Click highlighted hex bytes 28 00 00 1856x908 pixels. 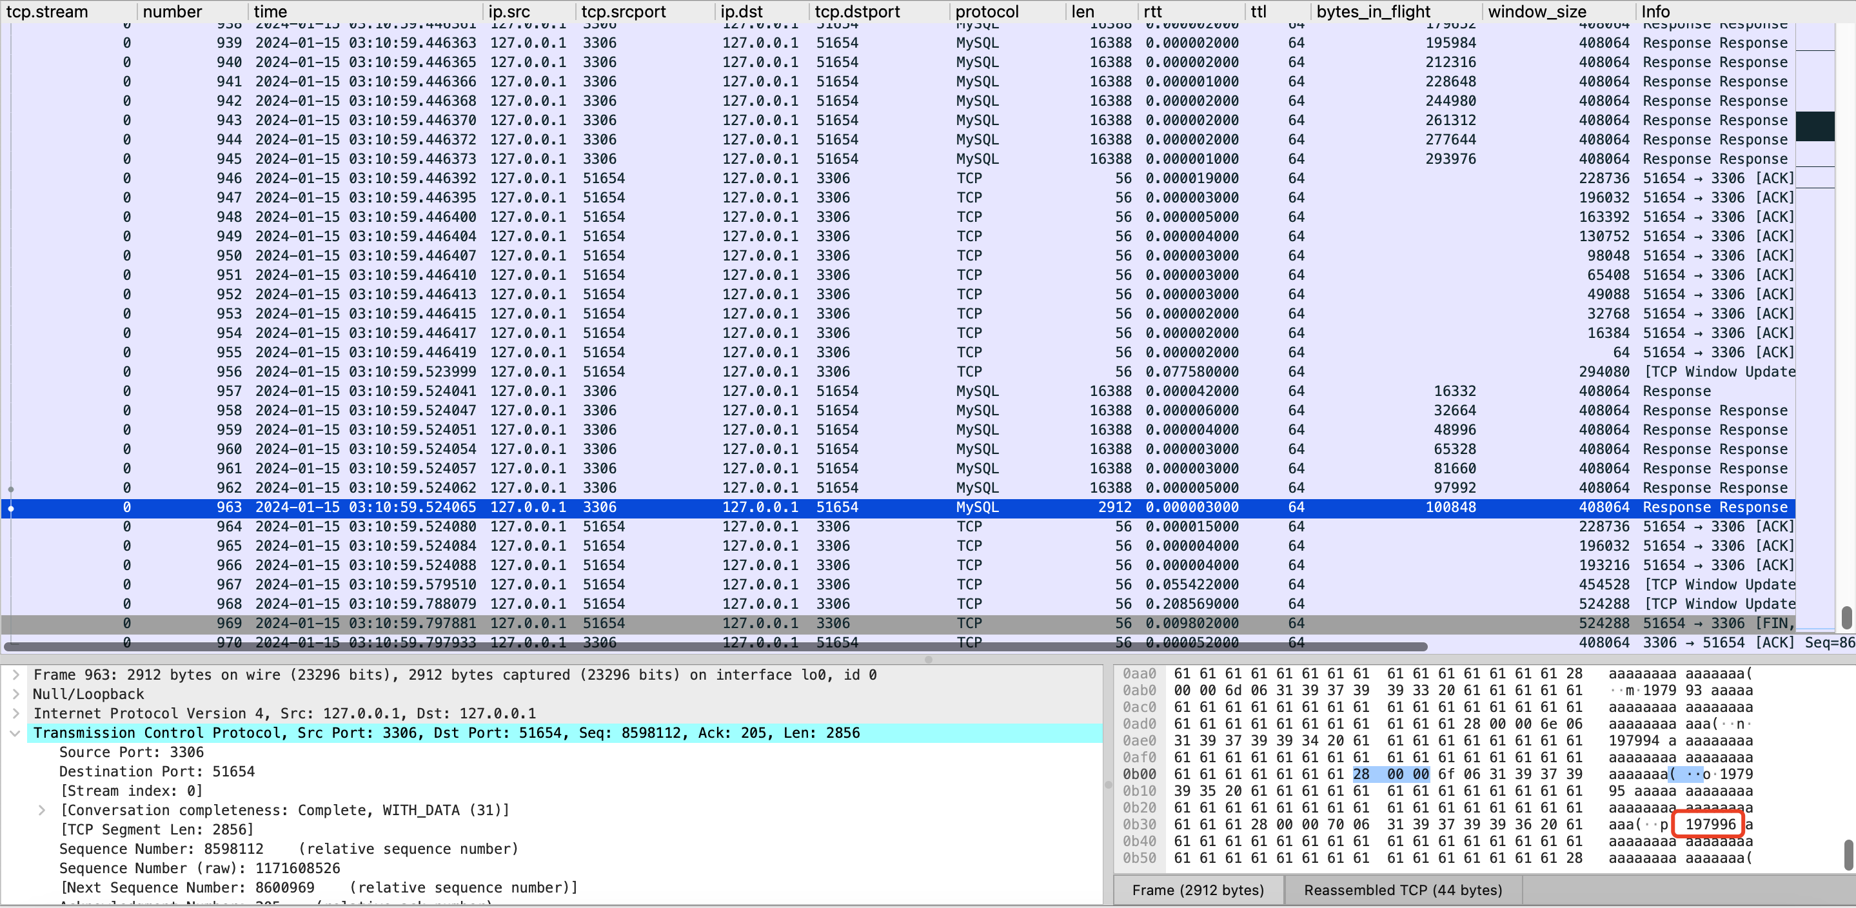1390,775
